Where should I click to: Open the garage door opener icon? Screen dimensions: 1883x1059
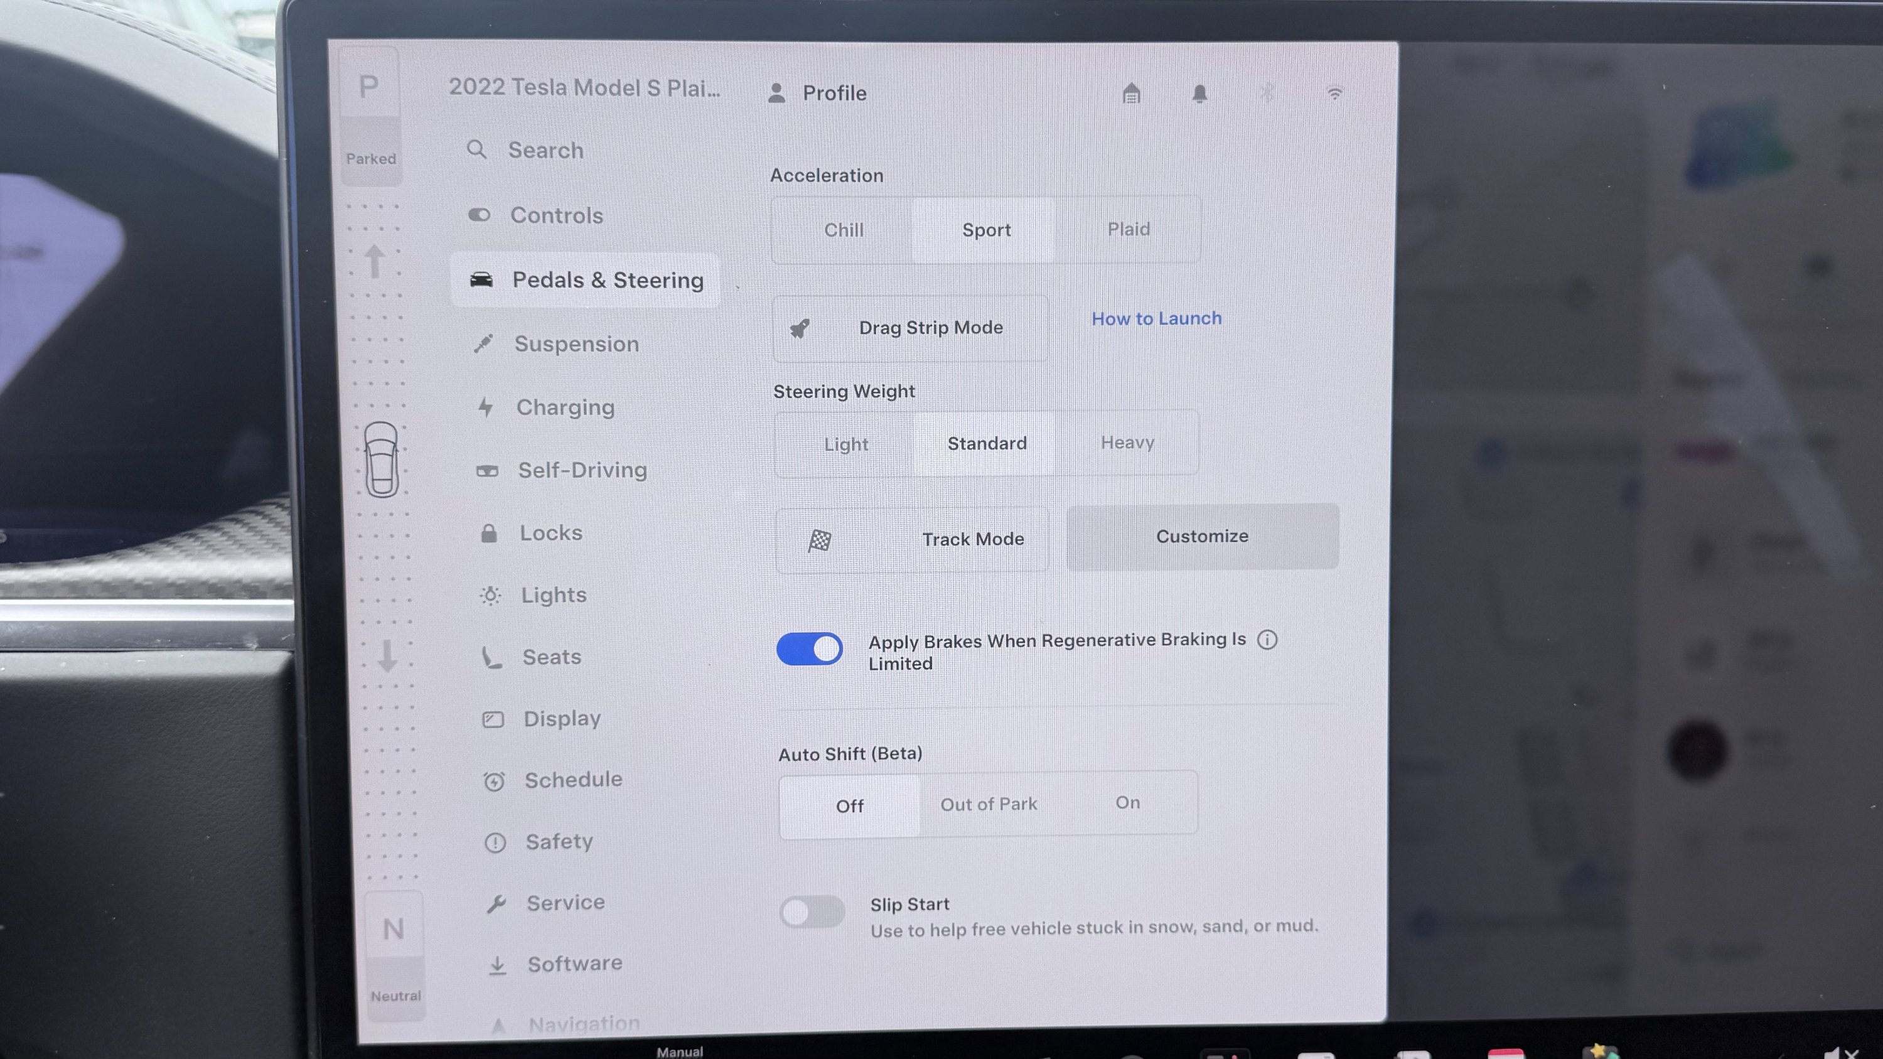(x=1131, y=94)
